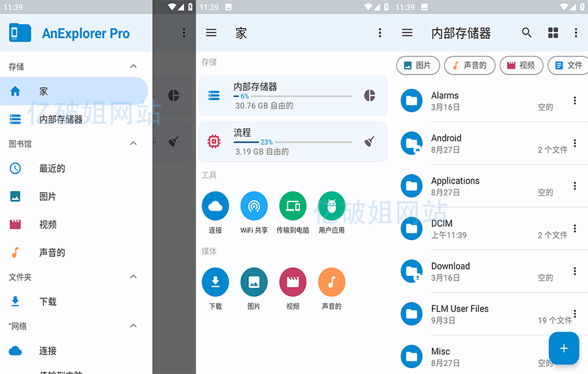Open 连接 network item in drawer

(74, 350)
